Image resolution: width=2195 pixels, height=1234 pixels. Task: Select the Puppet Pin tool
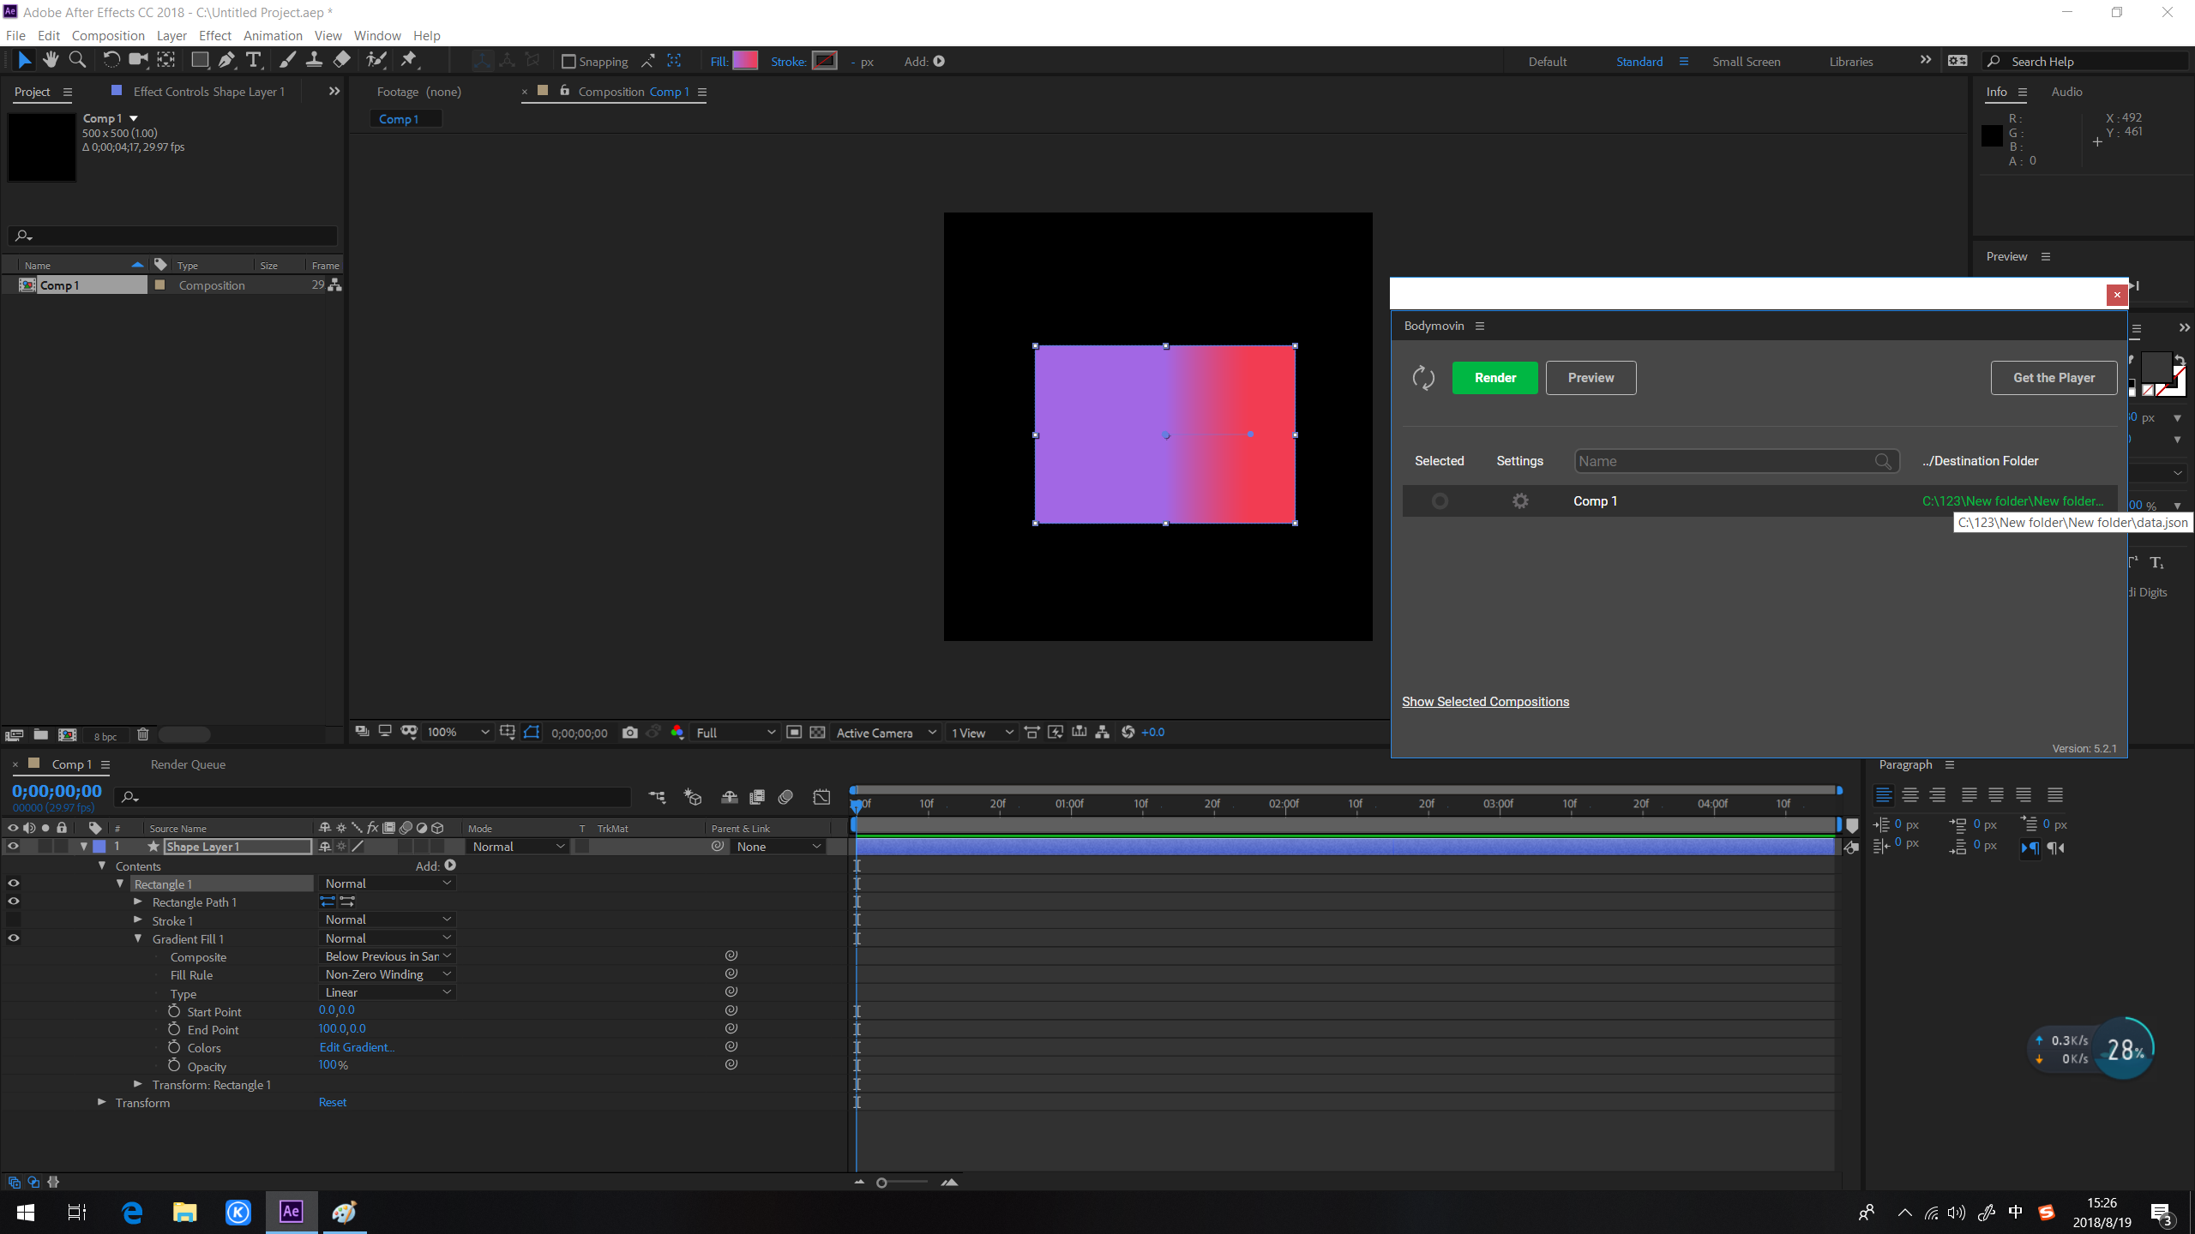pos(410,60)
